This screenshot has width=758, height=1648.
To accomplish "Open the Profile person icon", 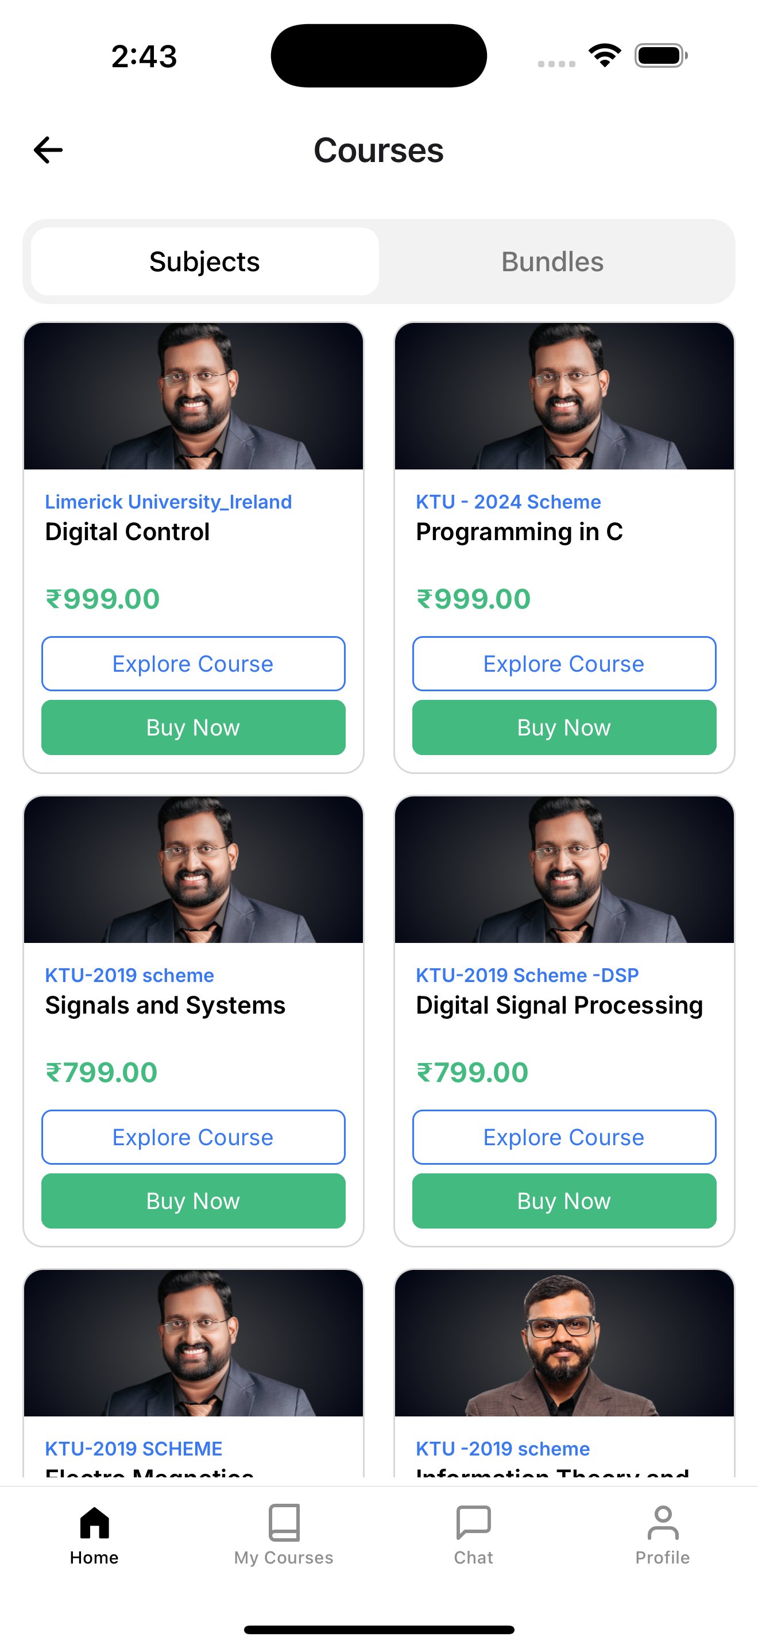I will point(663,1523).
